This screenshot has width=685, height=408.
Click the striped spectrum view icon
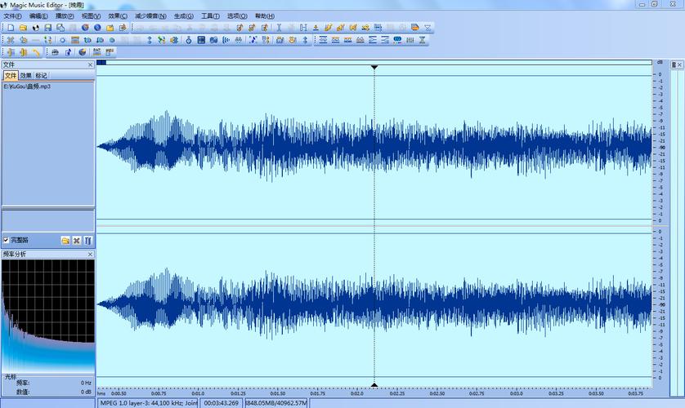click(x=75, y=40)
